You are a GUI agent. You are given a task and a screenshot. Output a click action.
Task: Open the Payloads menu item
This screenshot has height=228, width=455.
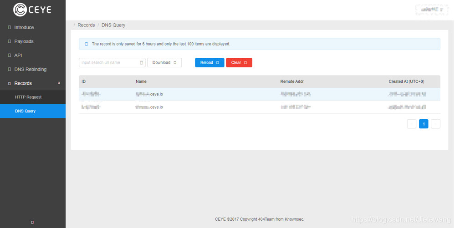(24, 41)
